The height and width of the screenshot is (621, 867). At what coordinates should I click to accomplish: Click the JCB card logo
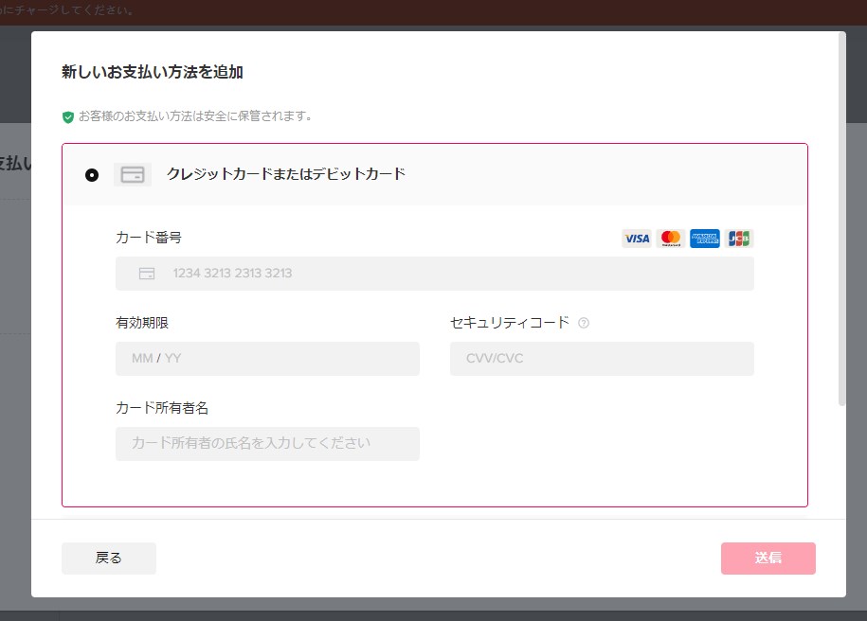pyautogui.click(x=739, y=239)
